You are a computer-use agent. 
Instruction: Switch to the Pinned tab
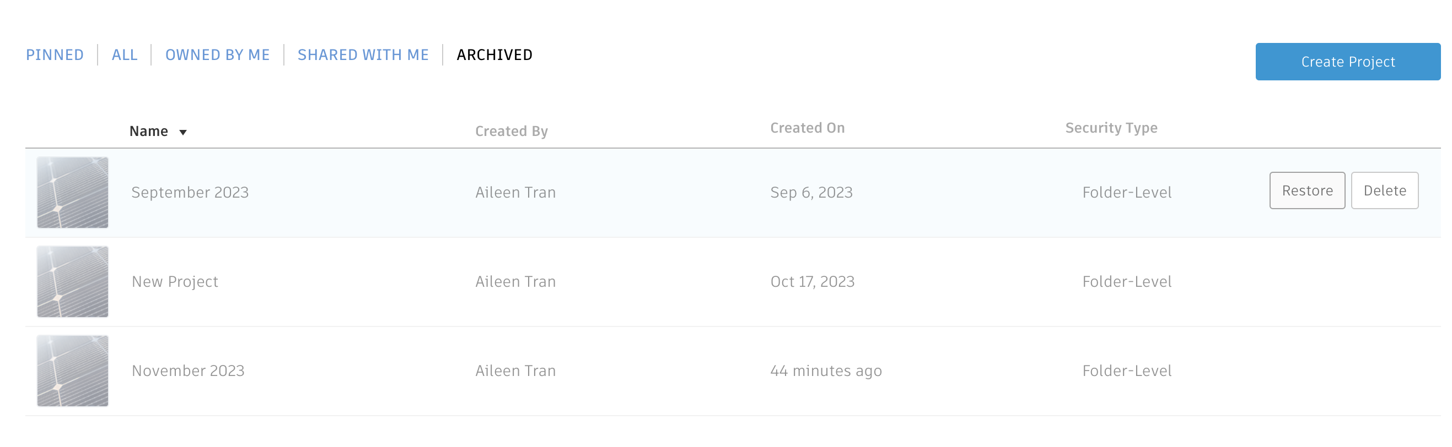(55, 55)
